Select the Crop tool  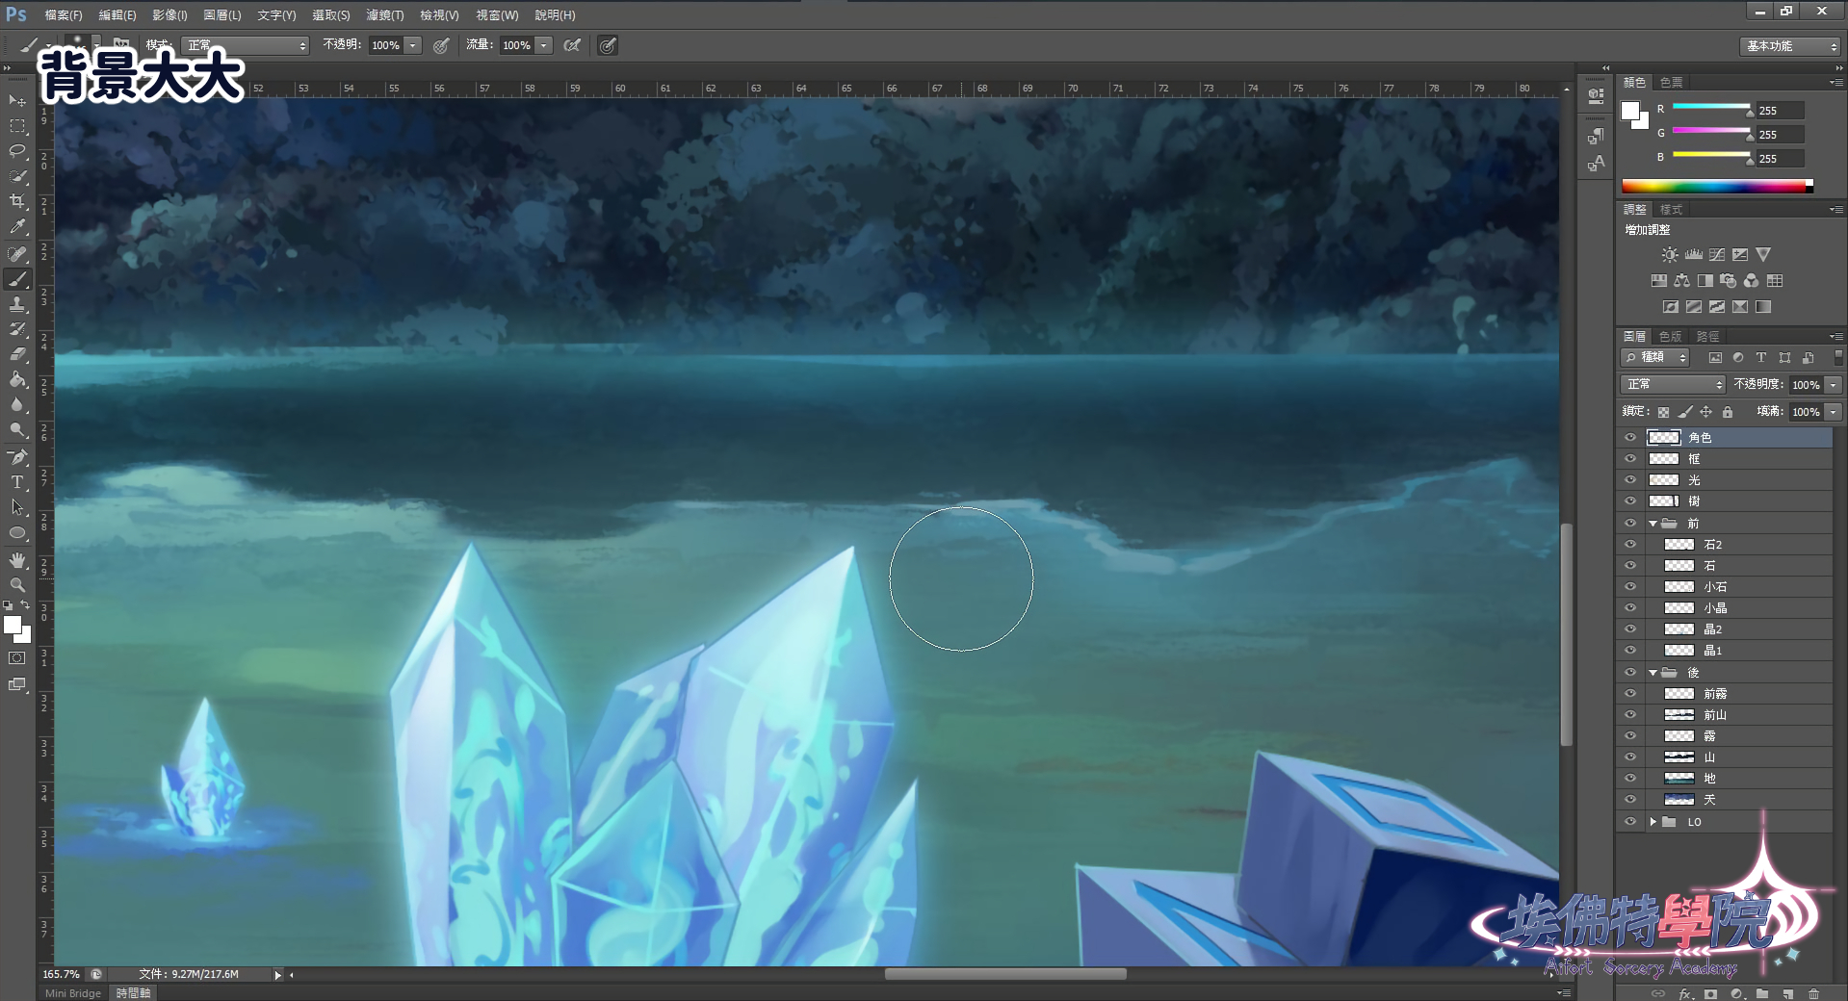click(17, 201)
